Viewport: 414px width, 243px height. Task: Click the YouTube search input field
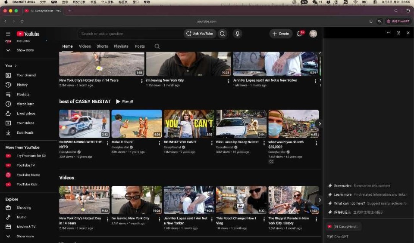pyautogui.click(x=131, y=34)
